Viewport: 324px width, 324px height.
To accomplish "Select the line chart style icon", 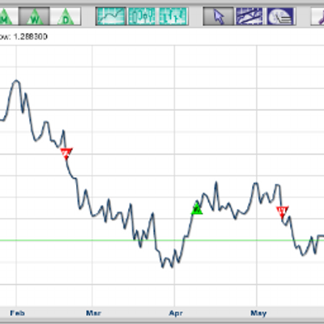I will (111, 16).
